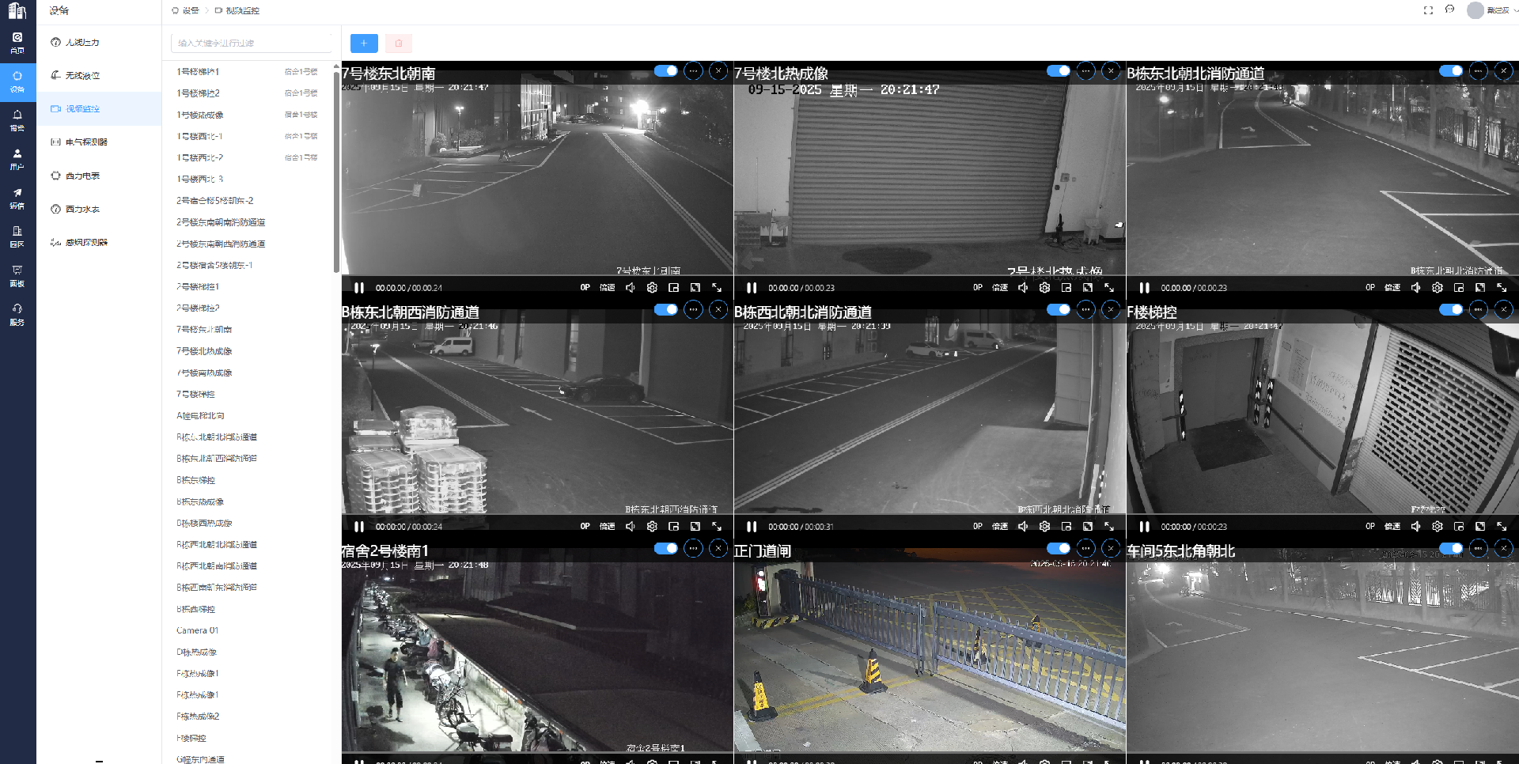Viewport: 1519px width, 764px height.
Task: Open more options for 7号楼北热成像 feed
Action: pos(1085,71)
